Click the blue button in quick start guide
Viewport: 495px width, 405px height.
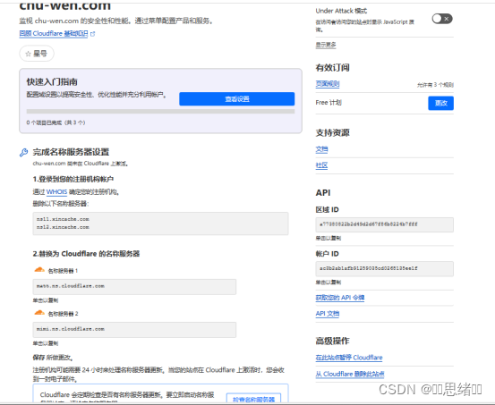click(x=237, y=99)
